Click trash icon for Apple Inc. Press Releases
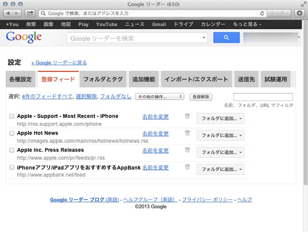 click(x=187, y=150)
